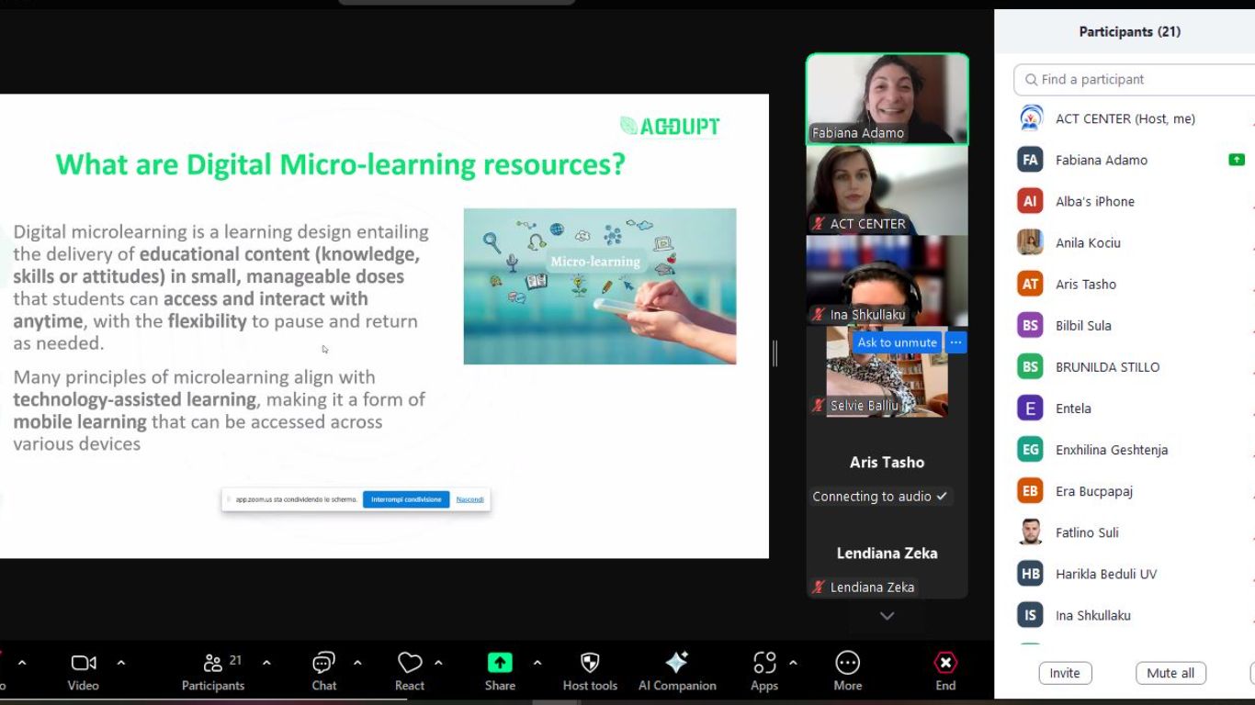Open Host tools shield icon
1255x705 pixels.
click(x=590, y=663)
